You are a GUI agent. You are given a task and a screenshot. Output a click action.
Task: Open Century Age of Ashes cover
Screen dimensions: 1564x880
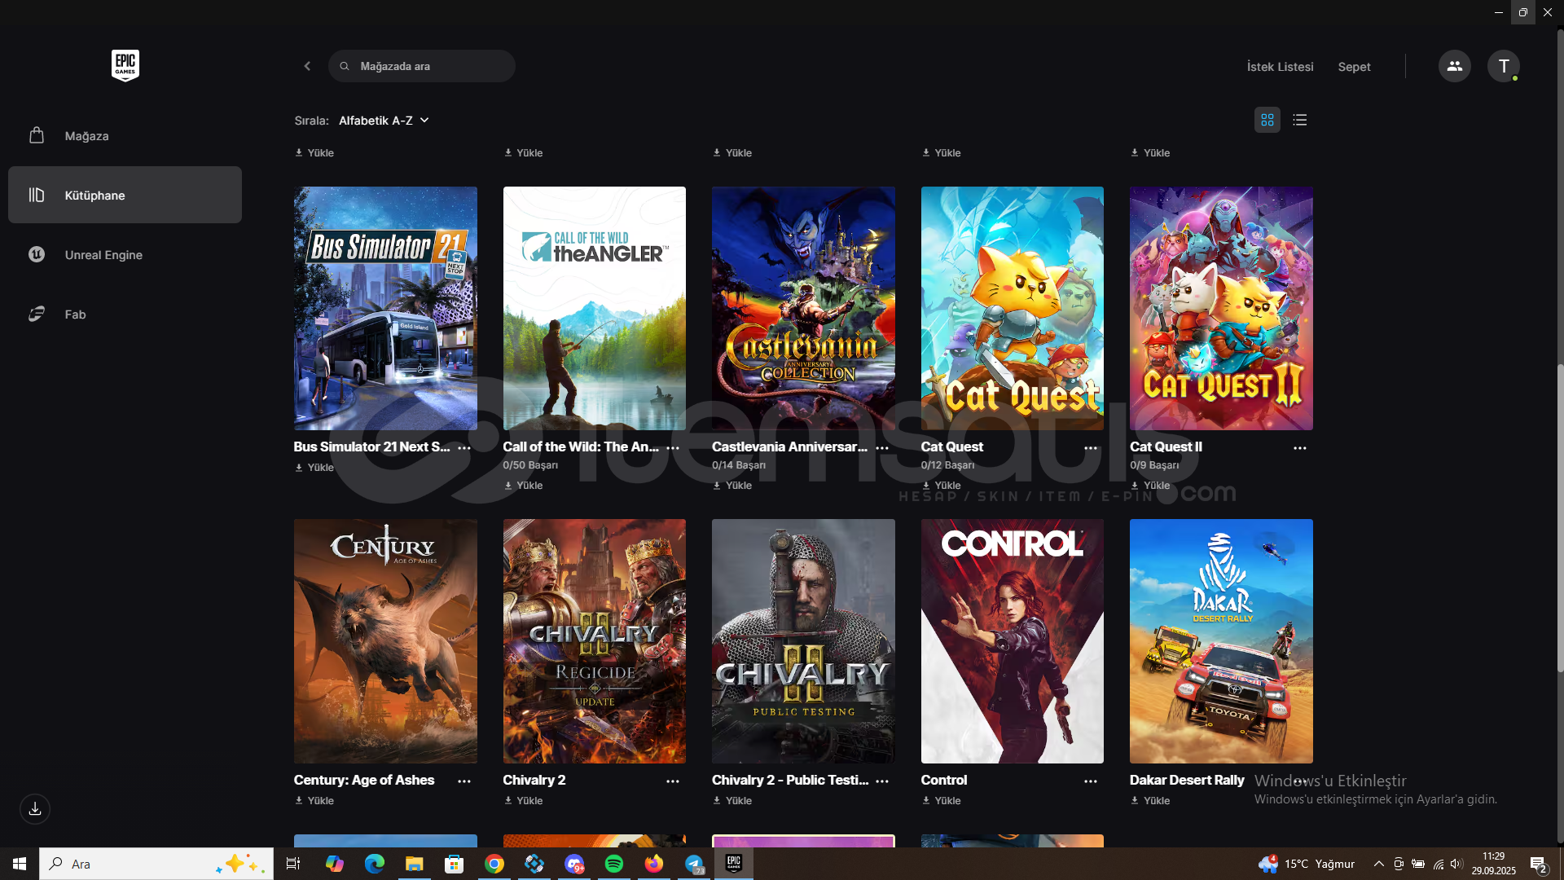tap(385, 641)
